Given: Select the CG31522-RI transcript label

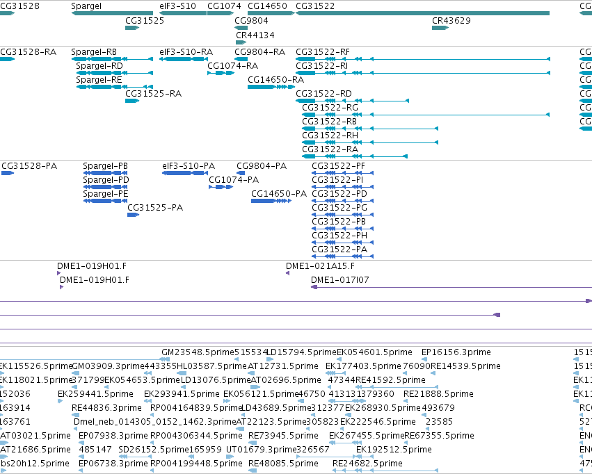Looking at the screenshot, I should coord(321,65).
